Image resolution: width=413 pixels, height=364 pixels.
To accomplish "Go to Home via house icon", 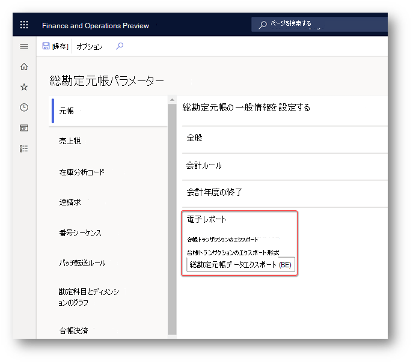I will pyautogui.click(x=24, y=67).
